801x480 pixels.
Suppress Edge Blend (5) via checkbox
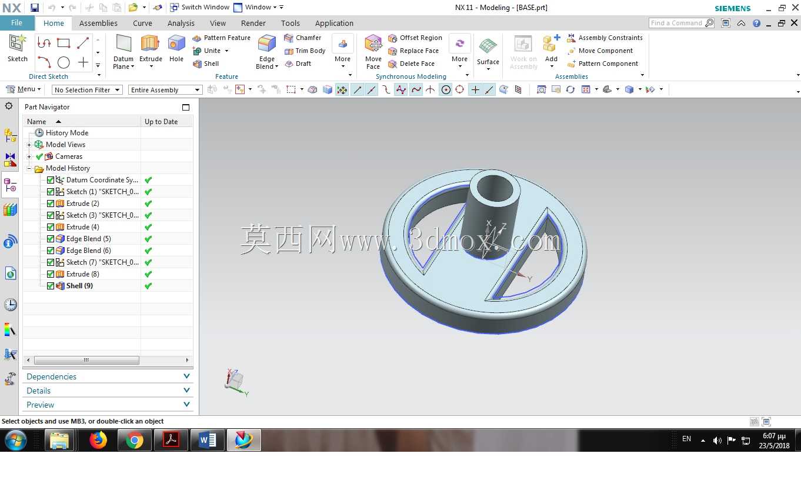pos(51,239)
